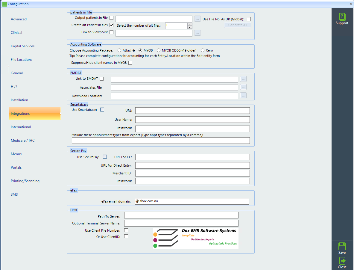Click the Output patients.in path field

point(154,19)
